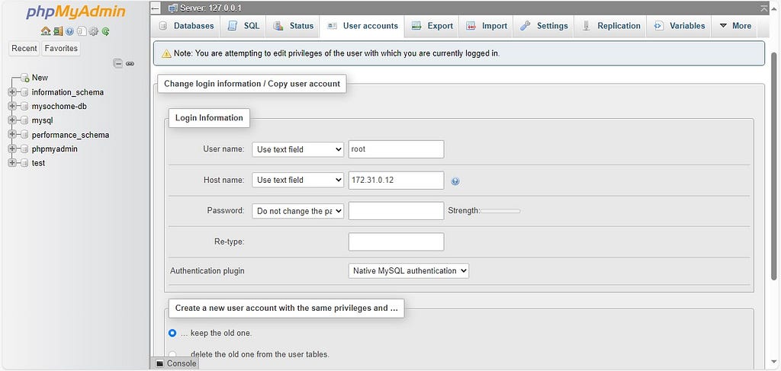The height and width of the screenshot is (371, 781).
Task: Click the warning triangle icon in the note
Action: tap(167, 54)
